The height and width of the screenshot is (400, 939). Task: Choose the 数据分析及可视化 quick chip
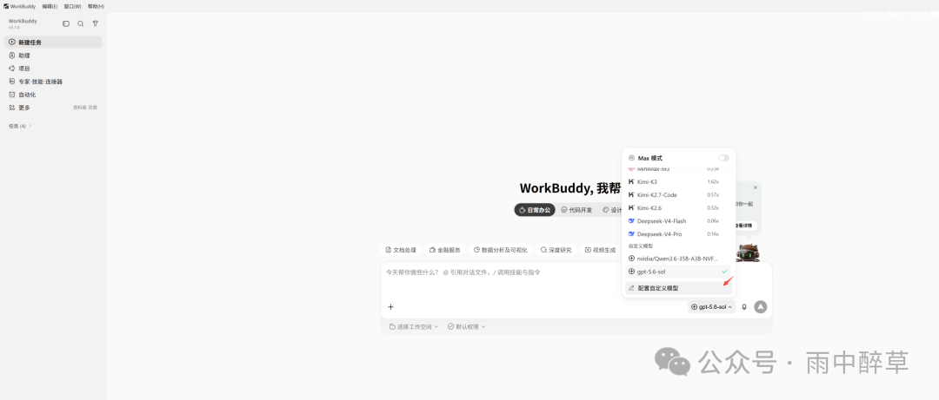click(501, 250)
